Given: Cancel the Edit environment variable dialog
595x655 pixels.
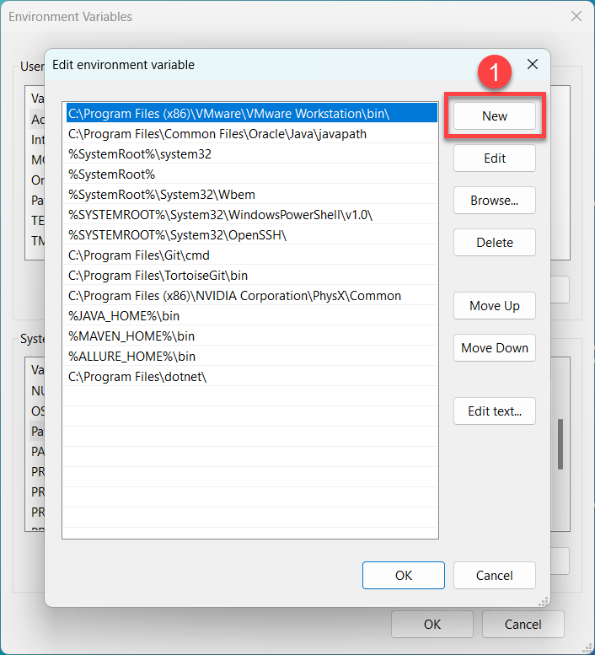Looking at the screenshot, I should [x=495, y=576].
